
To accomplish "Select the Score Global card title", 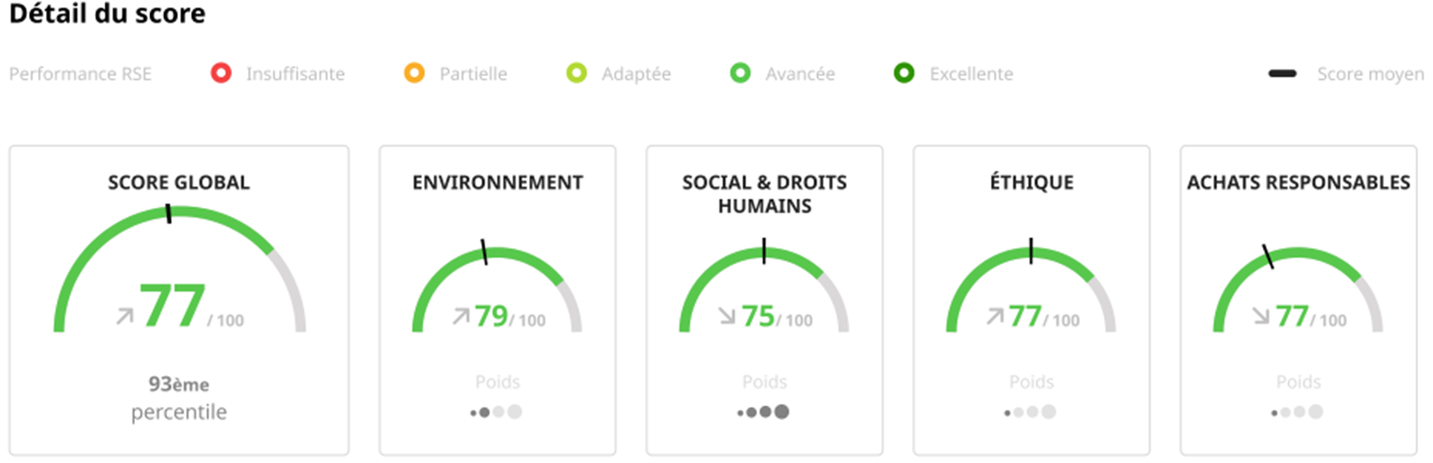I will point(178,182).
